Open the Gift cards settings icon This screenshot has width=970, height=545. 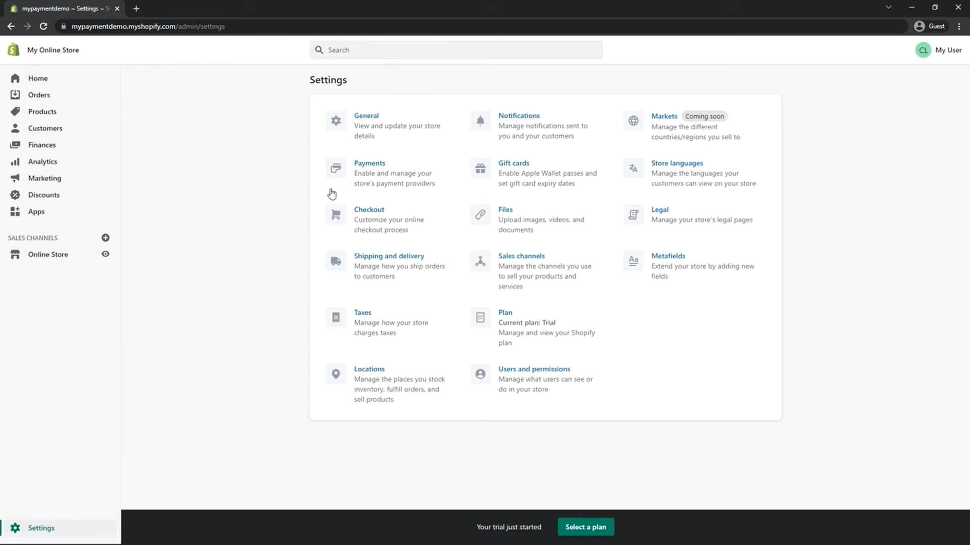pos(480,168)
